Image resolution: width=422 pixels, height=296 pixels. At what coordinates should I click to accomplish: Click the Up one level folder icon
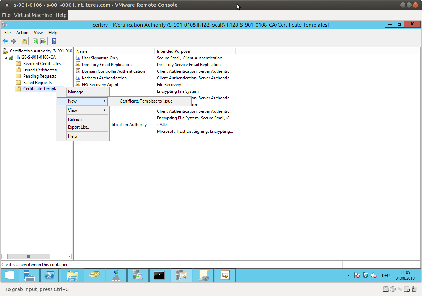[x=24, y=41]
